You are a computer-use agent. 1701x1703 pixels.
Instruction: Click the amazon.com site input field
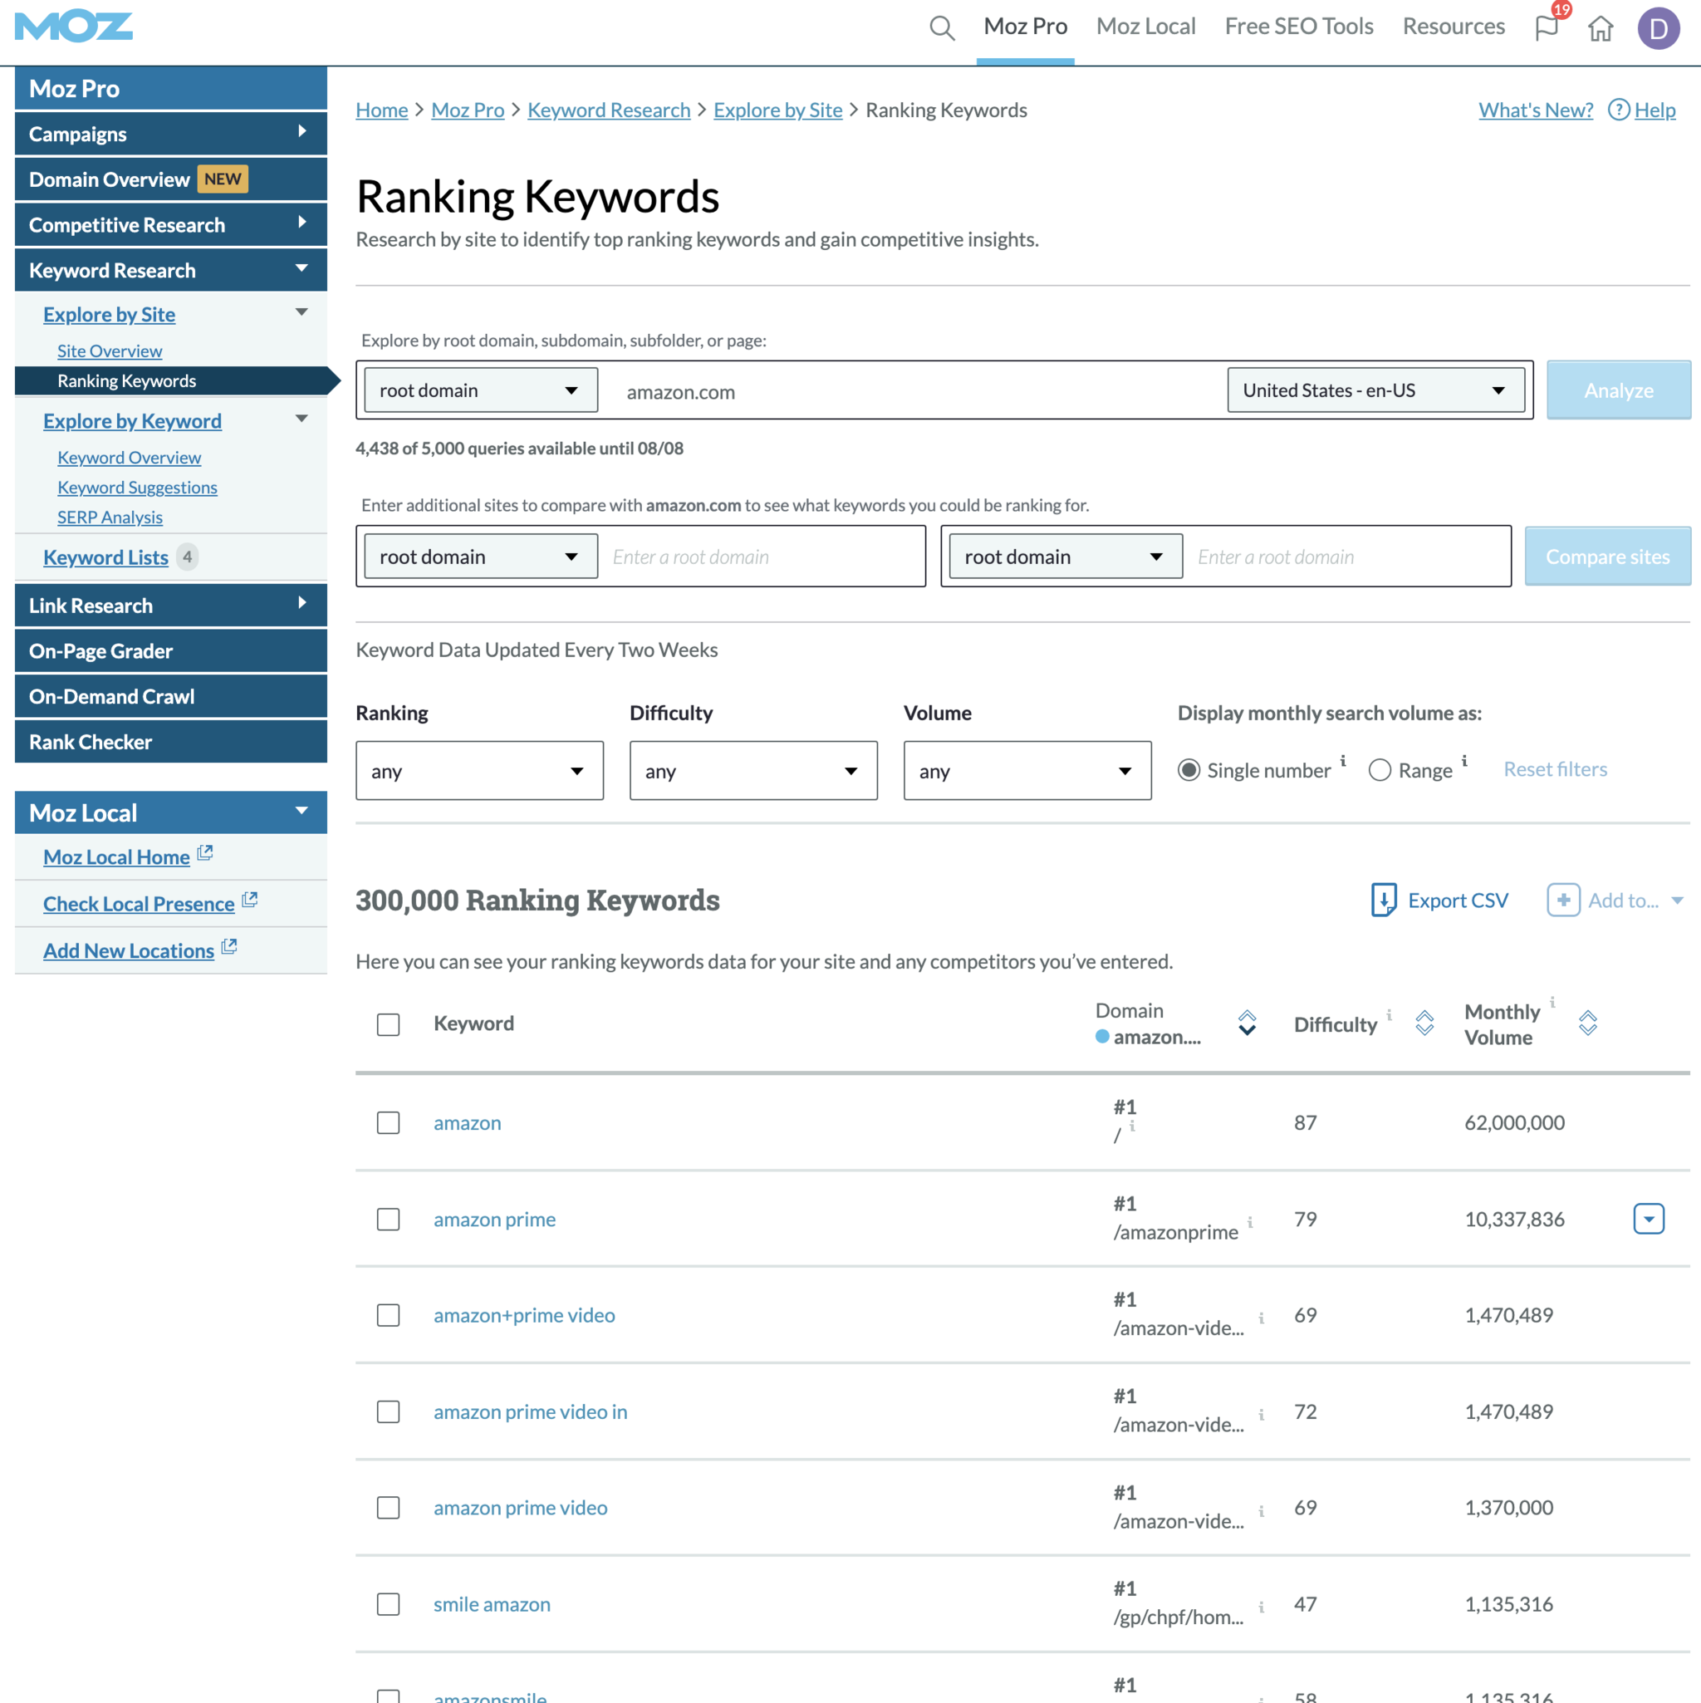(912, 392)
